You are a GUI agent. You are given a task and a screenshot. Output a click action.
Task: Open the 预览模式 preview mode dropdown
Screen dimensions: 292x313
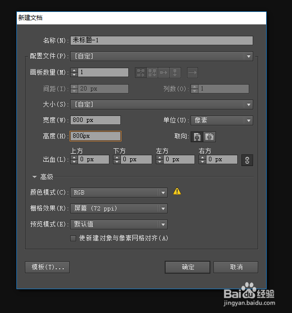[x=119, y=224]
